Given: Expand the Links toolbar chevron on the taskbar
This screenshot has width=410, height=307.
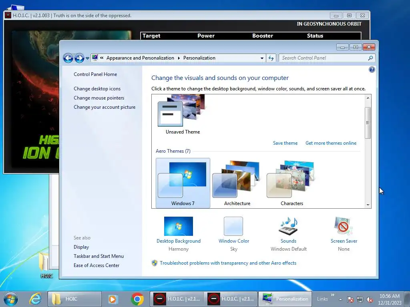Looking at the screenshot, I should [333, 295].
